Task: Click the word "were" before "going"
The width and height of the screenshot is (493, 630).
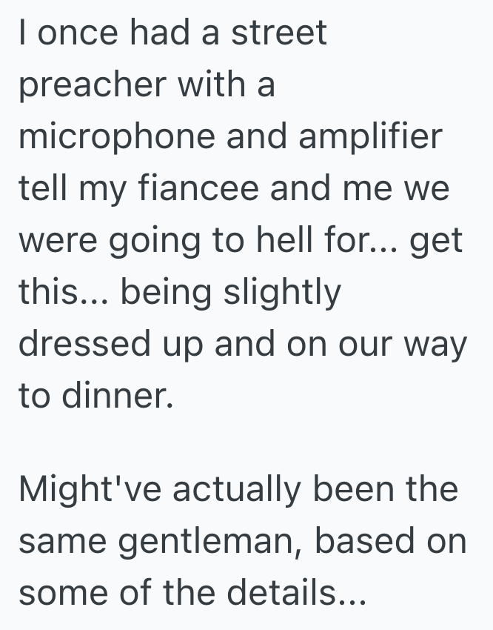Action: click(60, 242)
